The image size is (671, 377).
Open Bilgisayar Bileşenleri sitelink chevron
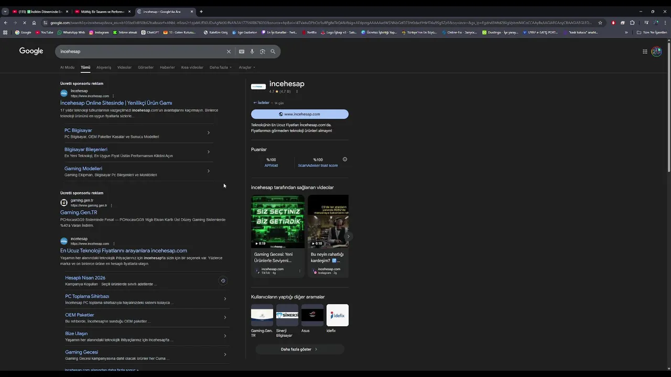point(209,152)
